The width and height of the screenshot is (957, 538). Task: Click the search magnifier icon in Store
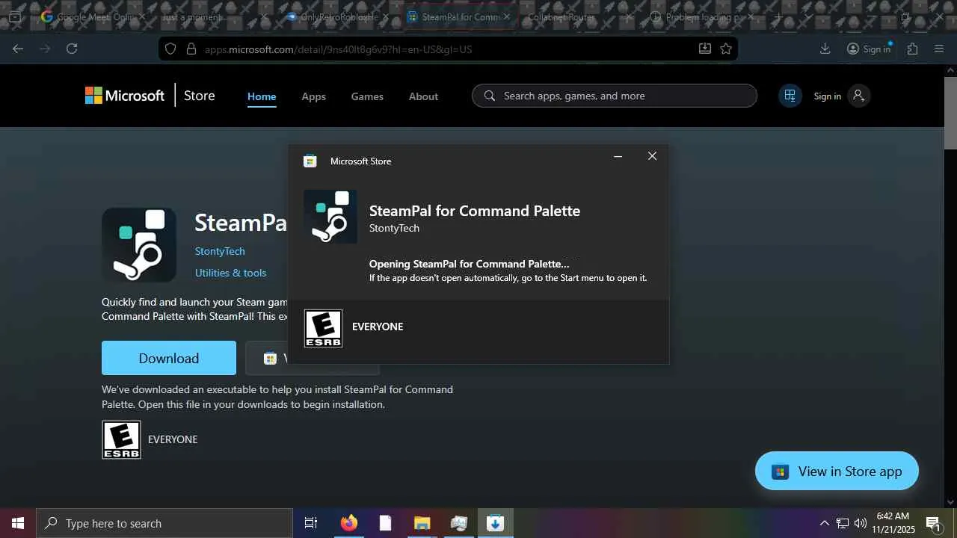coord(490,96)
